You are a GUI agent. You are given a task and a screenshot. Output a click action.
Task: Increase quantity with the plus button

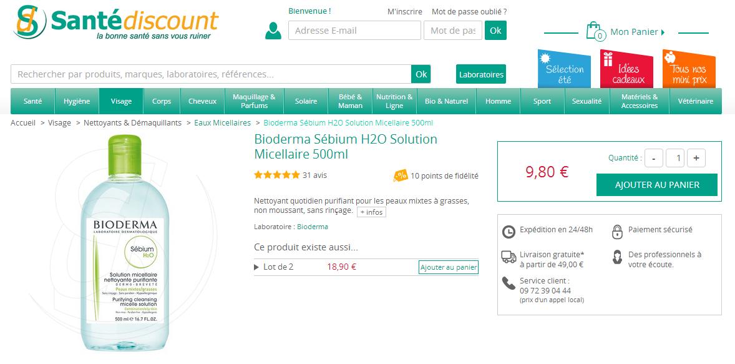pos(696,159)
